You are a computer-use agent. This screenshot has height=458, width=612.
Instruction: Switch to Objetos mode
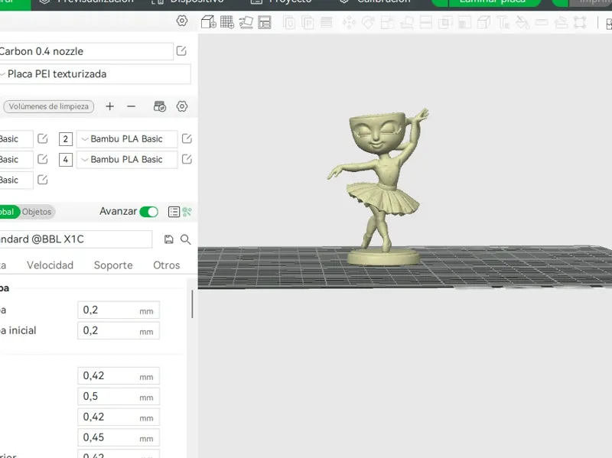[37, 212]
